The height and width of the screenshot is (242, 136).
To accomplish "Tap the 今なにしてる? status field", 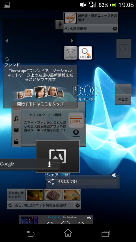I will 87,182.
